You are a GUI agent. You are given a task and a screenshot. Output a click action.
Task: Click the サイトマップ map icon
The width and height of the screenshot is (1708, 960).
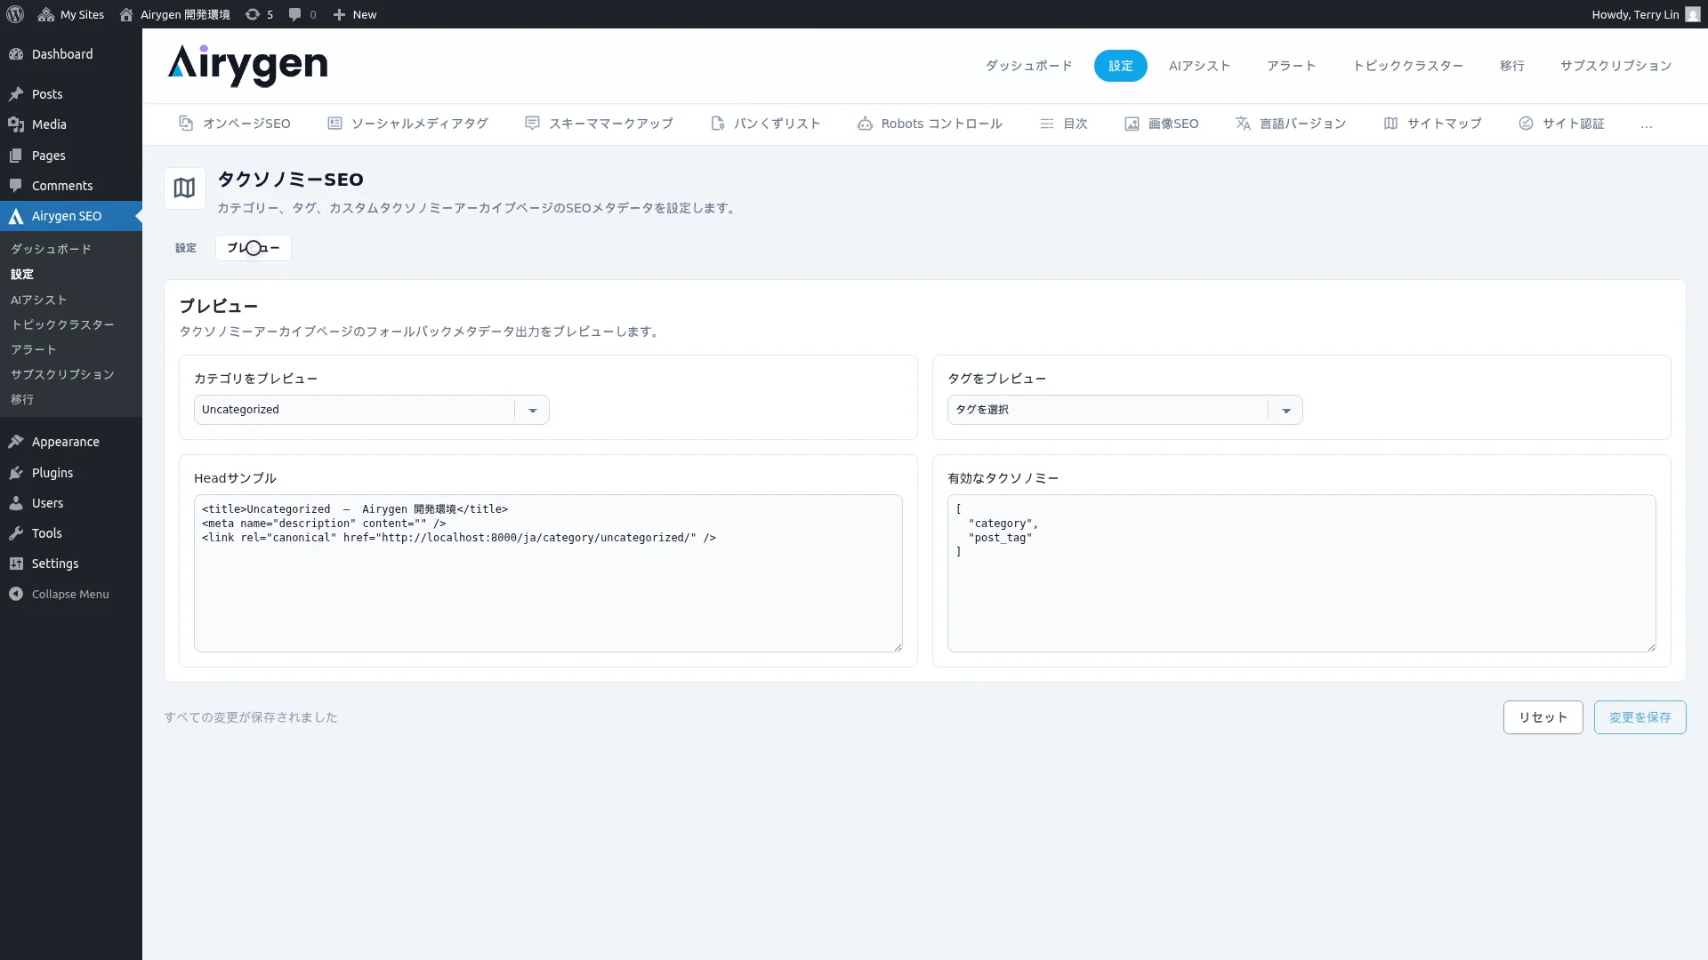(x=1390, y=124)
